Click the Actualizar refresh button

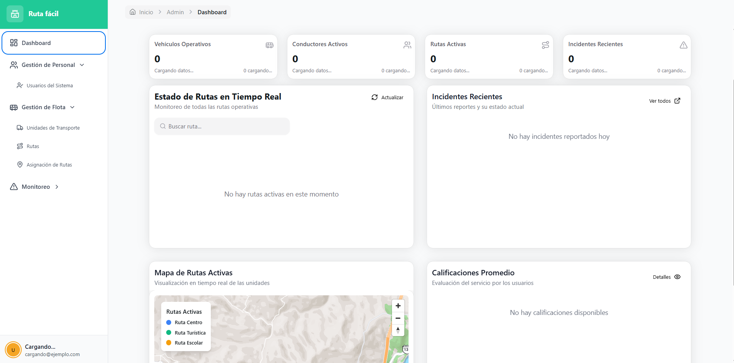388,97
